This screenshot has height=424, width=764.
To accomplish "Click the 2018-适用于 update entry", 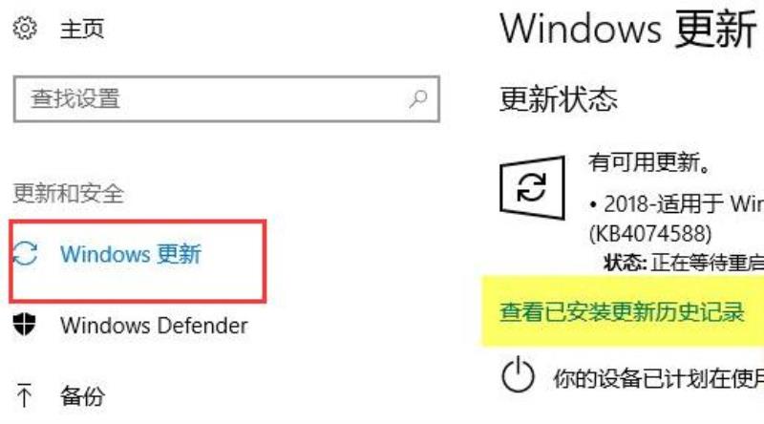I will [676, 203].
